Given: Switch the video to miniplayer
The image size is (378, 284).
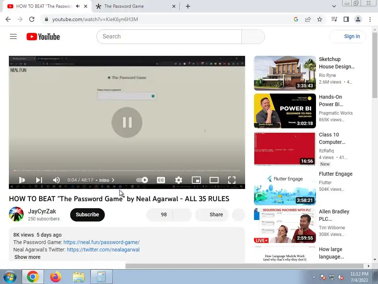Looking at the screenshot, I should (196, 180).
